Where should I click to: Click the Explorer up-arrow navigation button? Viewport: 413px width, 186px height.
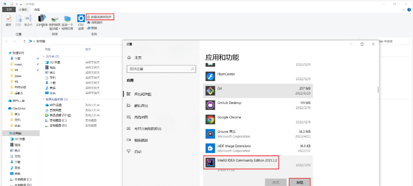coord(24,41)
